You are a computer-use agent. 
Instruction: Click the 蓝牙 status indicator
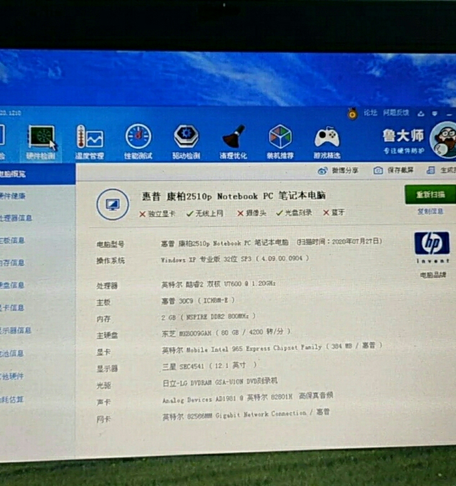click(334, 212)
